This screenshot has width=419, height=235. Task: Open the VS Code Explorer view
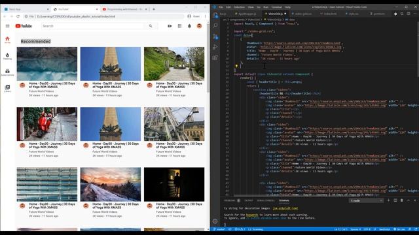215,15
